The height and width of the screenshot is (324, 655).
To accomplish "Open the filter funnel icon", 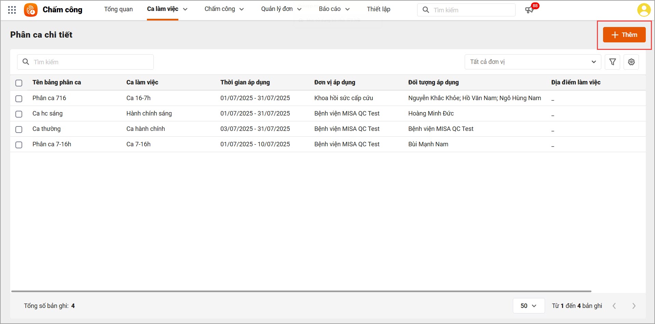I will pos(612,62).
